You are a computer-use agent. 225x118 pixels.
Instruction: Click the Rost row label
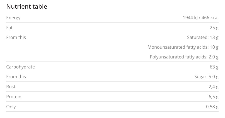point(11,87)
